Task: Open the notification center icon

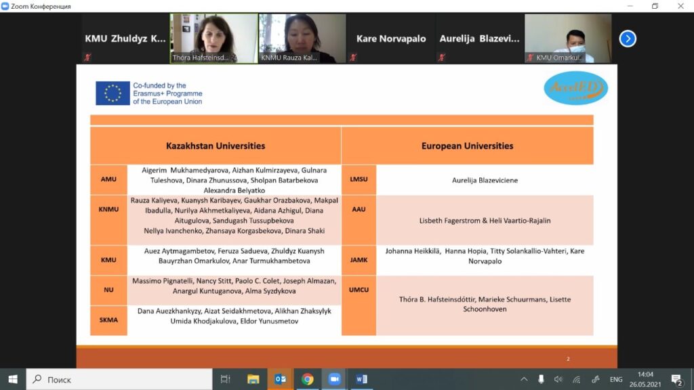Action: (x=676, y=379)
